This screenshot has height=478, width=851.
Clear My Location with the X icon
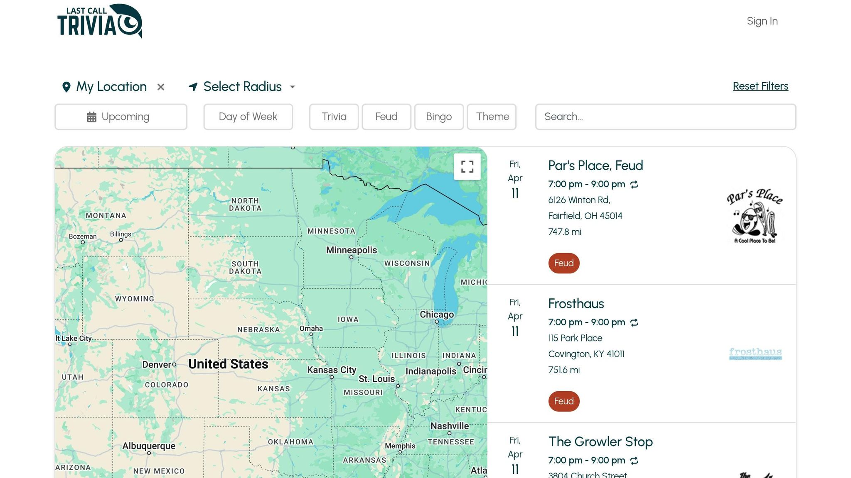161,87
